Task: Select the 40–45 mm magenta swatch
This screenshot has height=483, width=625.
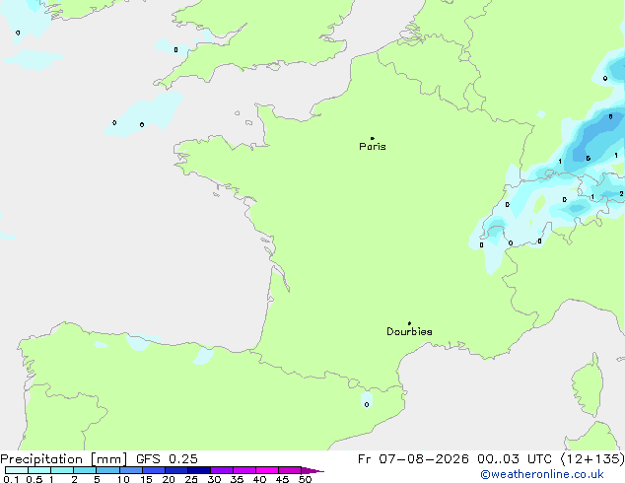Action: click(x=267, y=470)
